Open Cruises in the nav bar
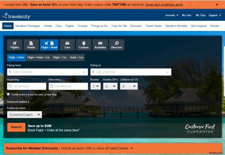 click(82, 26)
